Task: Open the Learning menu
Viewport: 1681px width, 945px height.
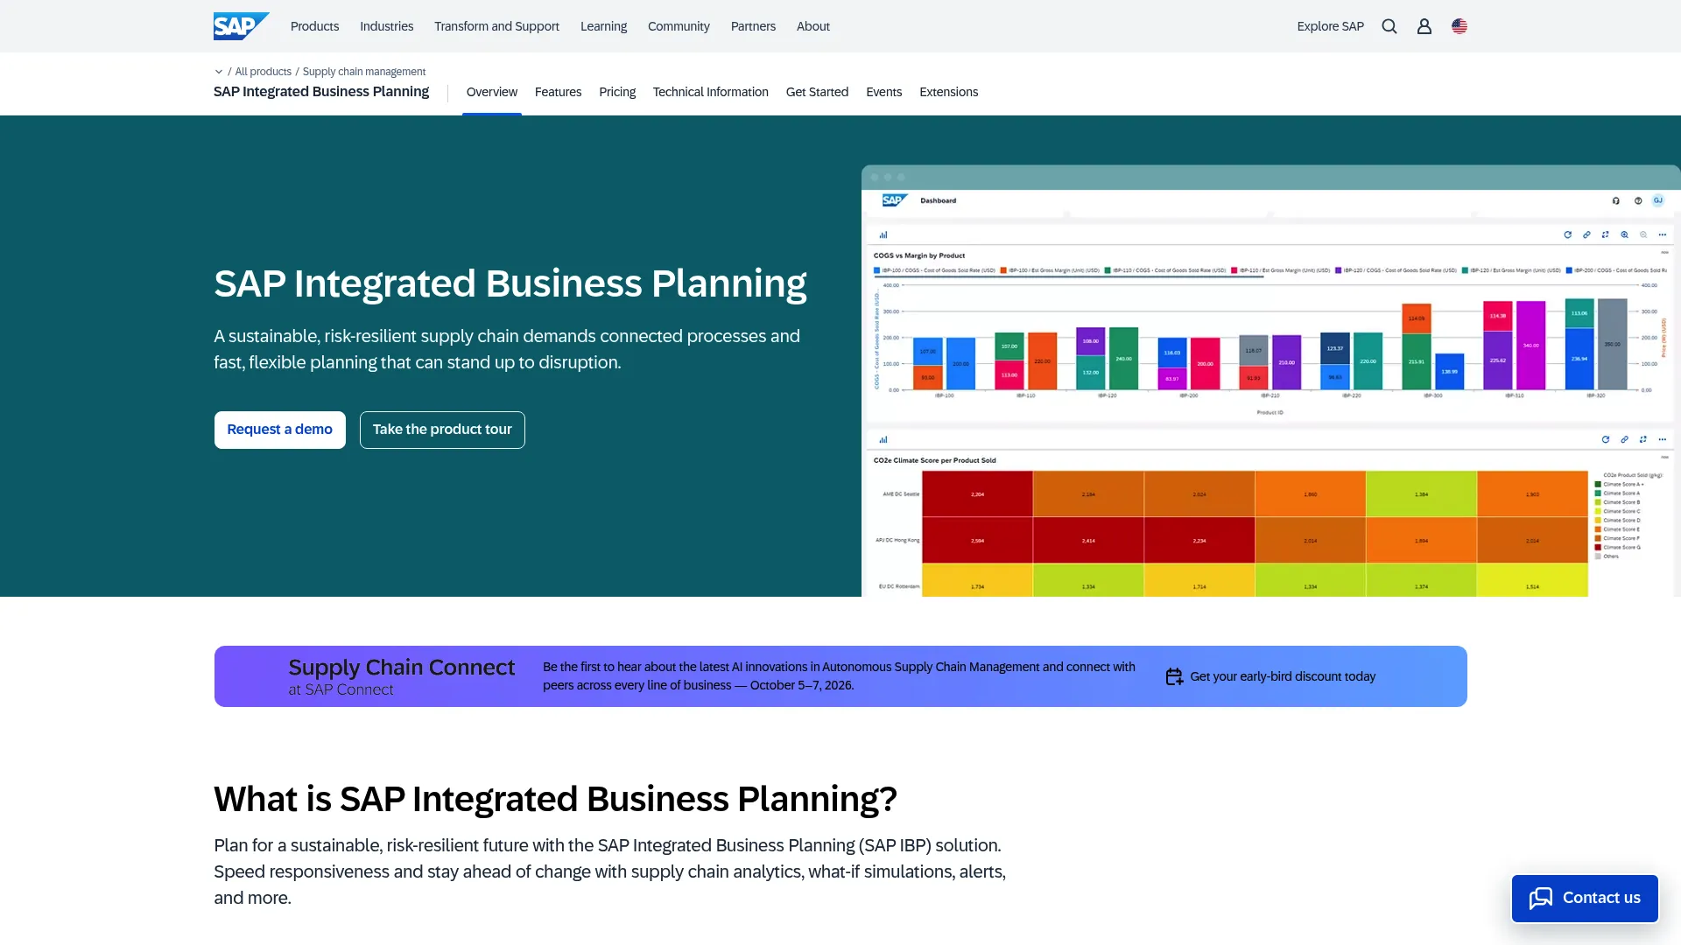Action: pos(603,26)
